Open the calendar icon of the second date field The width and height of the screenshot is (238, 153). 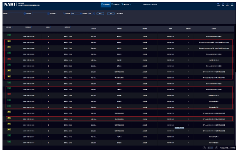click(x=48, y=13)
